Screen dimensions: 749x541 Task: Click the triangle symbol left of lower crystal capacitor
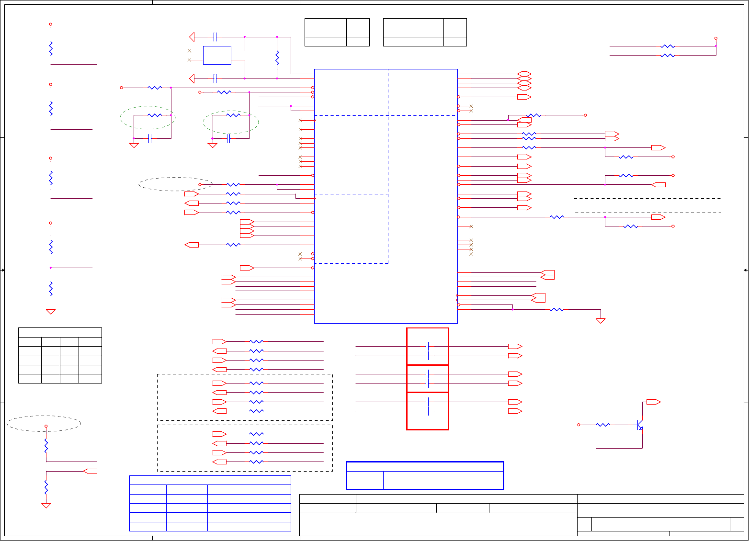(x=192, y=78)
